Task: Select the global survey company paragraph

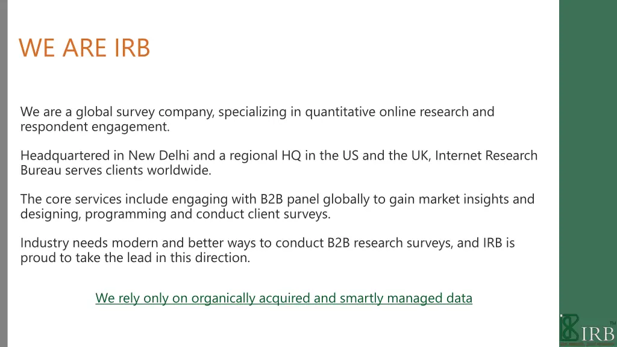Action: (257, 119)
